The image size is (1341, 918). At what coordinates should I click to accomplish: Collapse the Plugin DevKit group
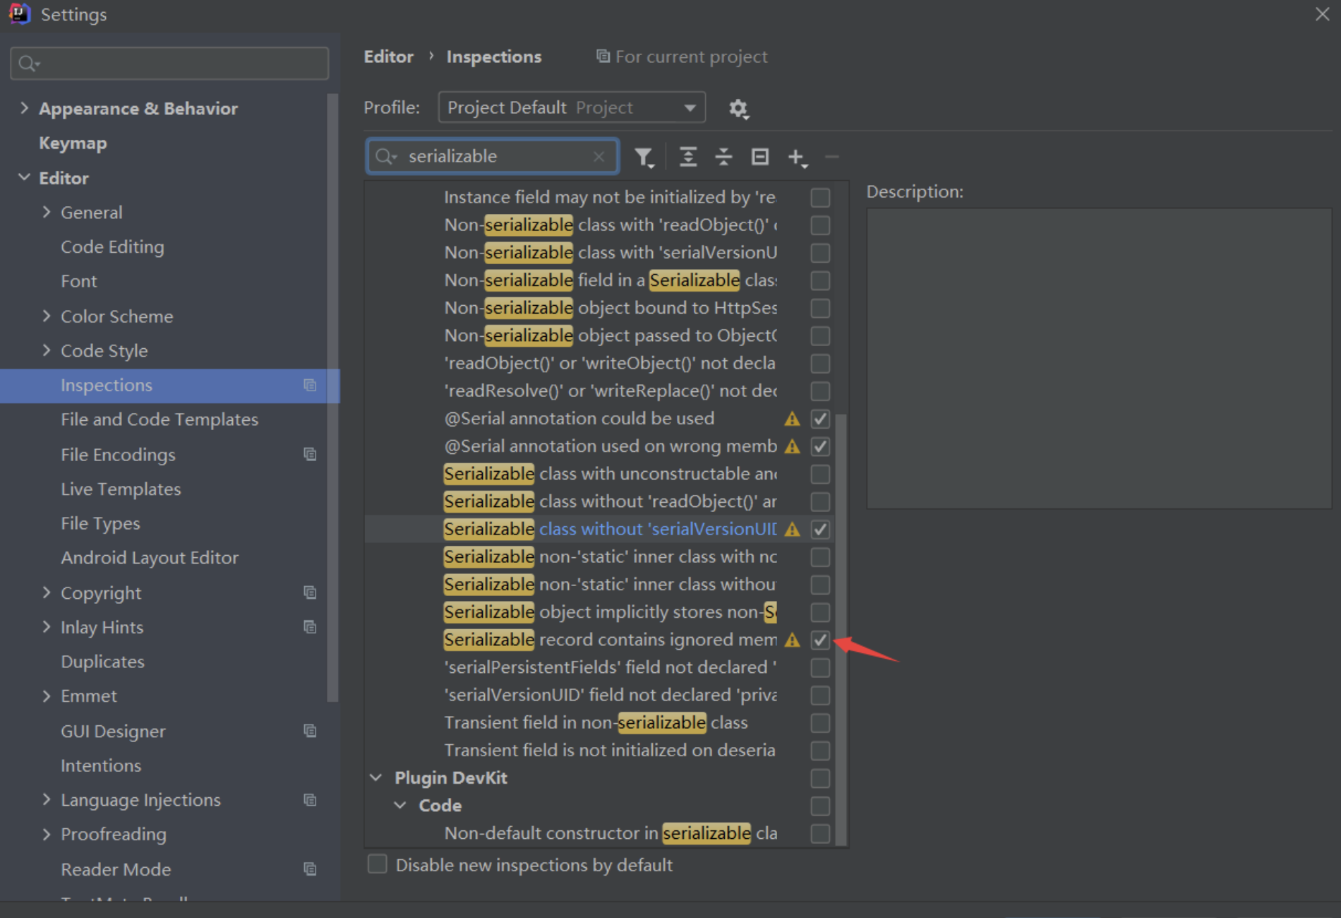point(376,777)
